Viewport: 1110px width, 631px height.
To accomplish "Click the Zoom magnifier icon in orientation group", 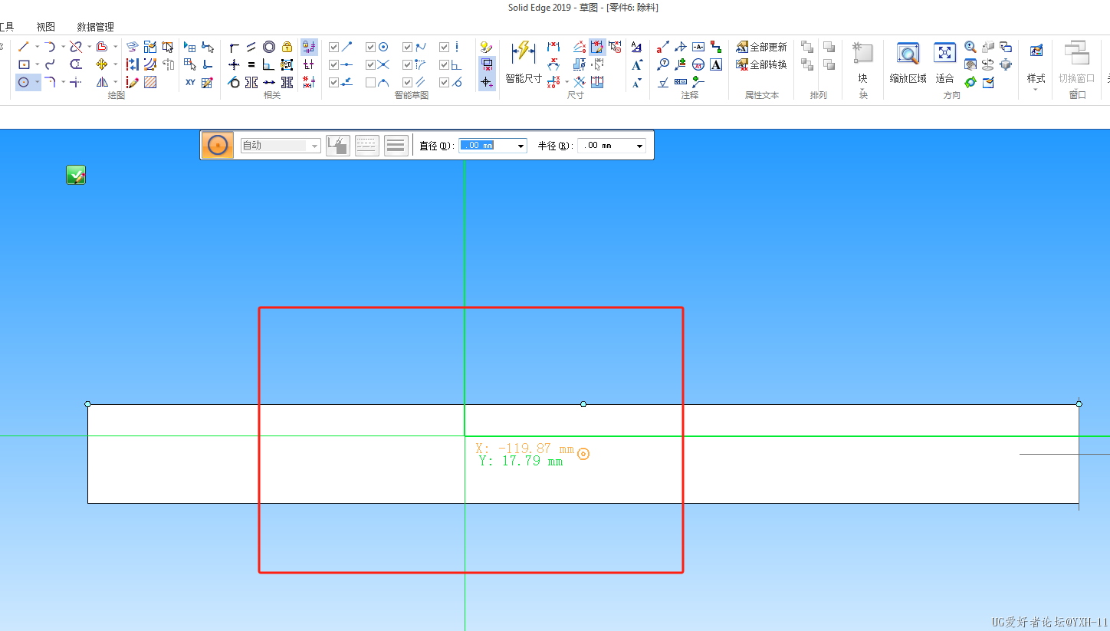I will coord(970,47).
